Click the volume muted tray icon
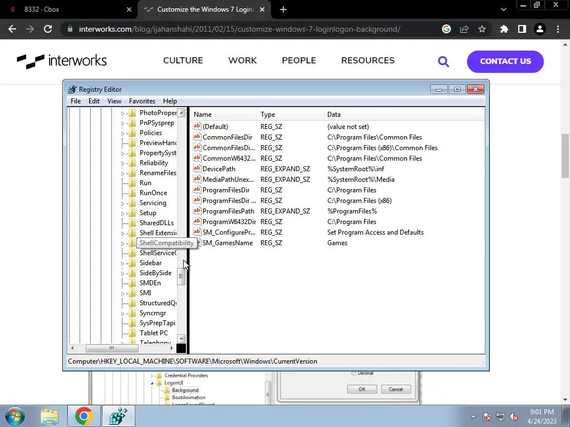Screen dimensions: 570x427 (514, 417)
